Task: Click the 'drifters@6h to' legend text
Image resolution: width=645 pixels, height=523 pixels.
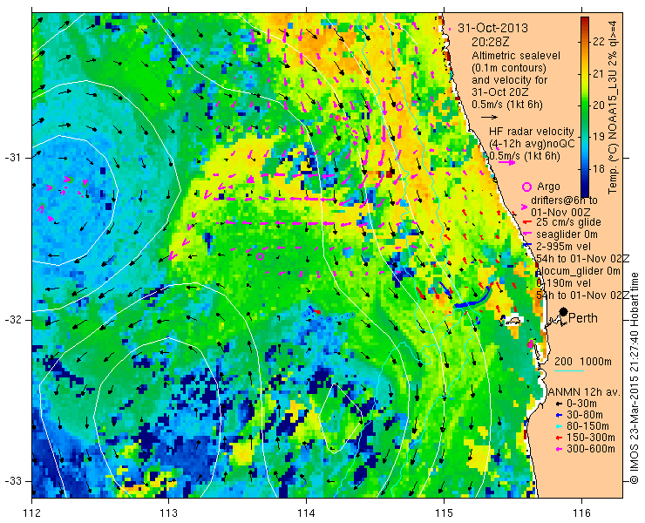Action: (x=564, y=200)
